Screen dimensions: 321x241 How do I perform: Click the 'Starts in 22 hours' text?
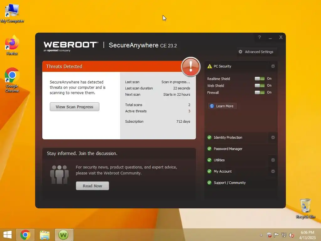coord(177,94)
